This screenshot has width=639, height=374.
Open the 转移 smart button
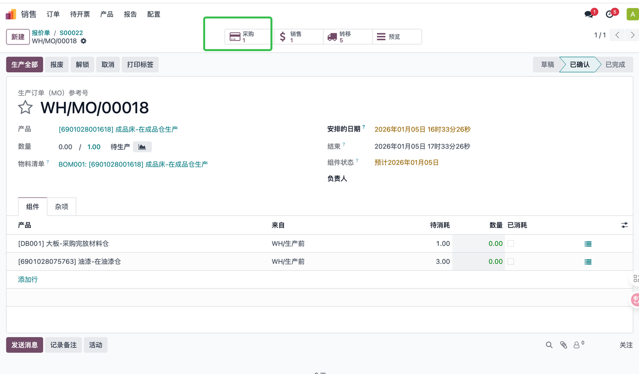pos(347,36)
